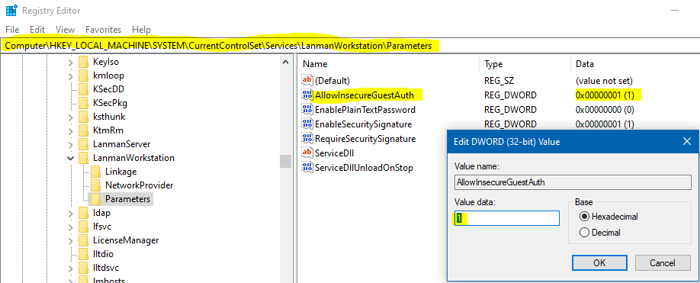Select the KeyIso folder icon
The height and width of the screenshot is (283, 700).
coord(83,62)
